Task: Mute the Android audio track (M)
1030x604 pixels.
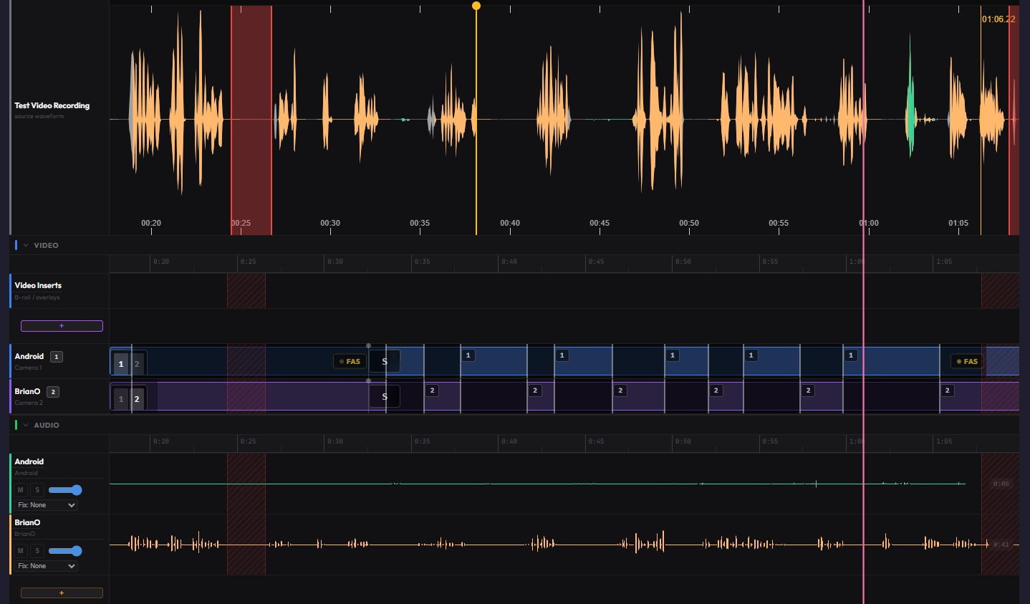Action: point(21,490)
